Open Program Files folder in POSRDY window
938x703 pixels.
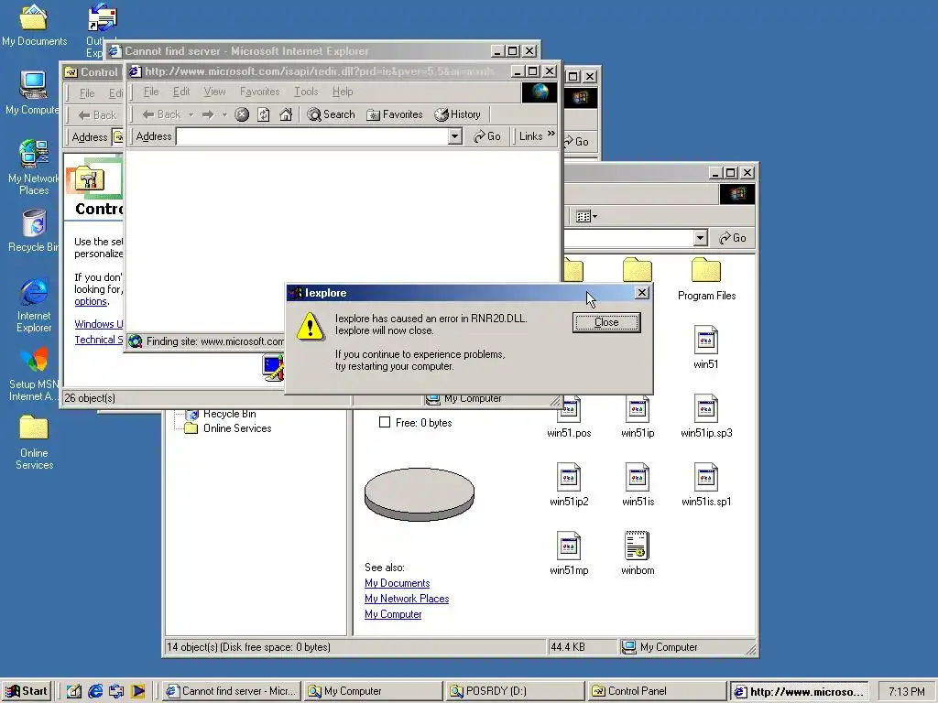pyautogui.click(x=706, y=278)
